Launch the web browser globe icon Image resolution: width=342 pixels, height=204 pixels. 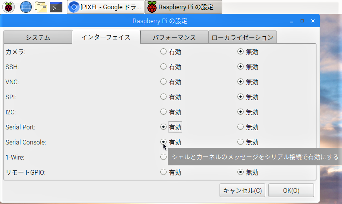[x=26, y=7]
